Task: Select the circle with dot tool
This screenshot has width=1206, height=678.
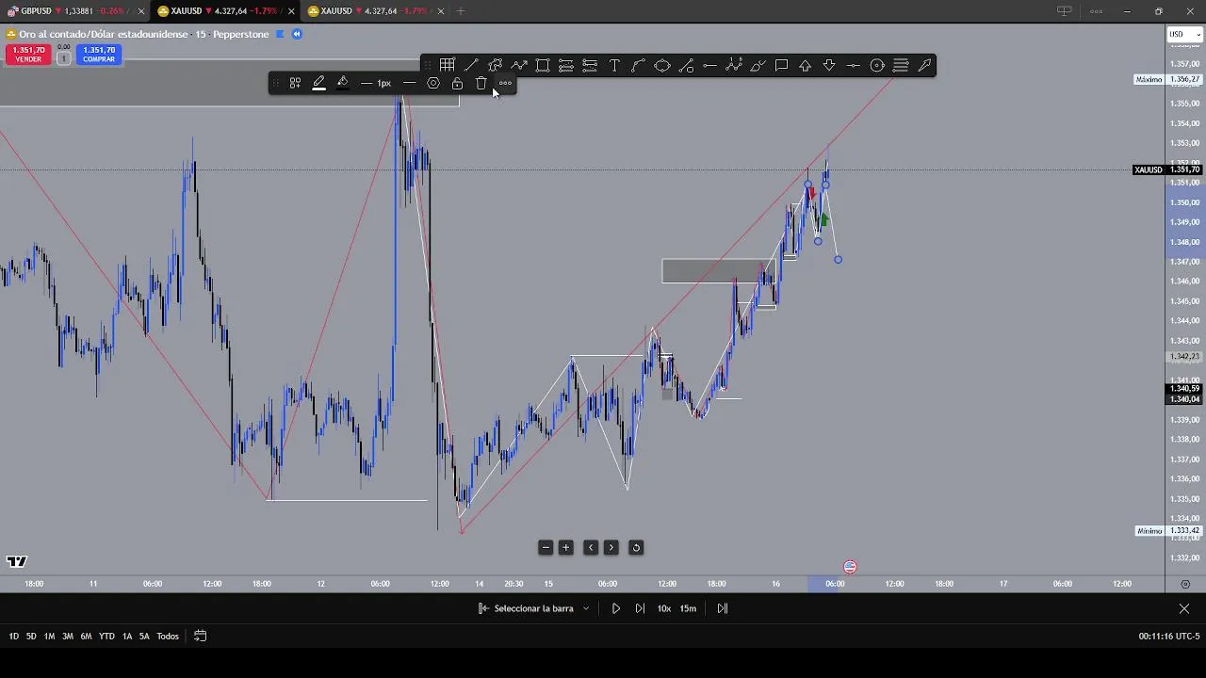Action: pyautogui.click(x=877, y=65)
